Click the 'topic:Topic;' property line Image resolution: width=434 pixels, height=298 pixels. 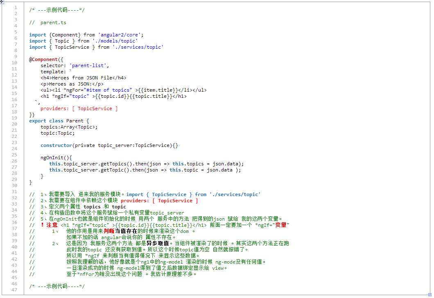(57, 133)
